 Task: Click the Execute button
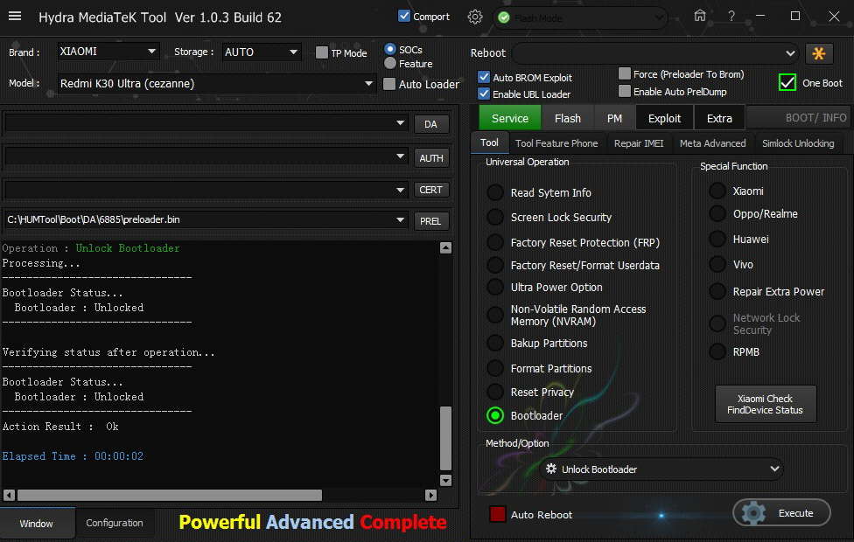781,513
